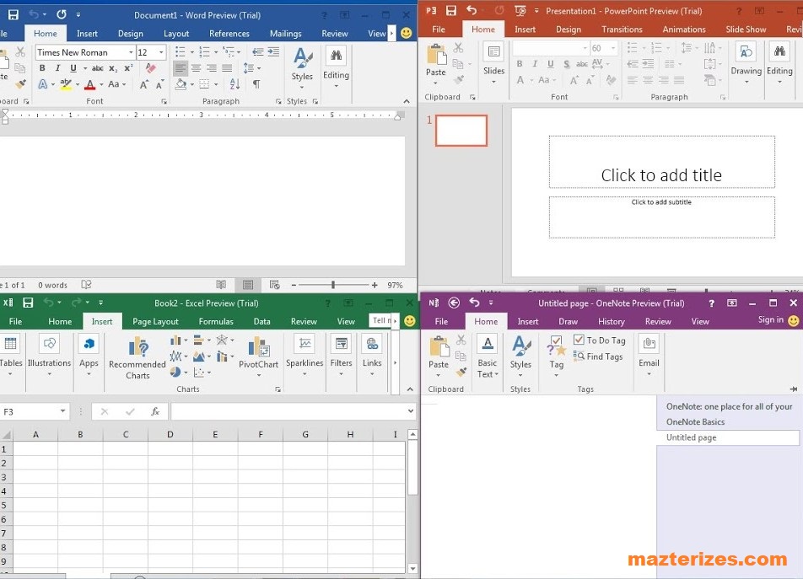This screenshot has width=803, height=579.
Task: Insert a PivotChart in Excel
Action: tap(259, 357)
